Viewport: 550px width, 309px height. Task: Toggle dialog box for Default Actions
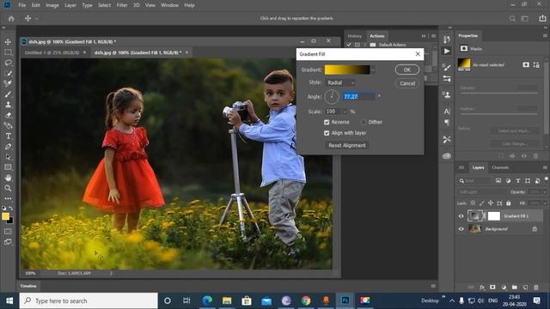point(357,45)
